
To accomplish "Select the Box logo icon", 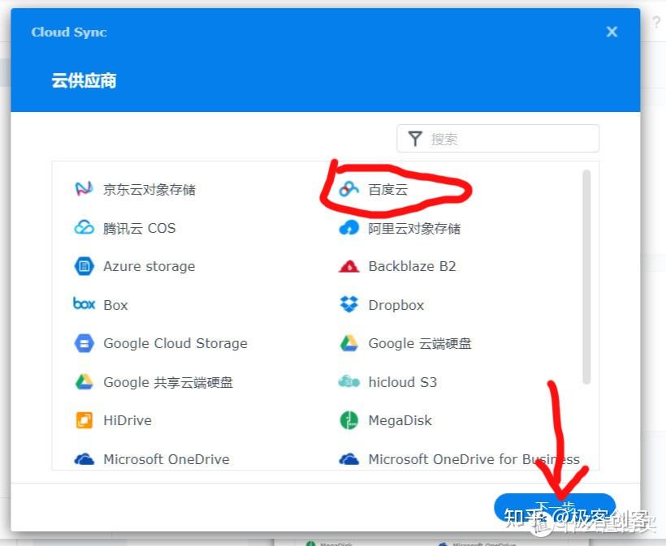I will point(84,303).
